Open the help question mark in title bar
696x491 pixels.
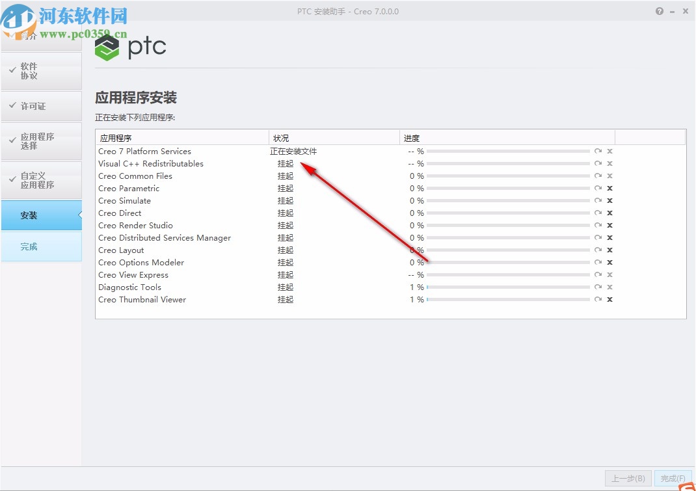point(659,11)
